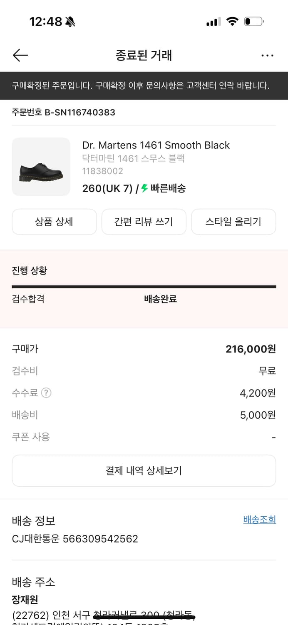Select the order number B-SN116740383
288x625 pixels.
click(63, 112)
